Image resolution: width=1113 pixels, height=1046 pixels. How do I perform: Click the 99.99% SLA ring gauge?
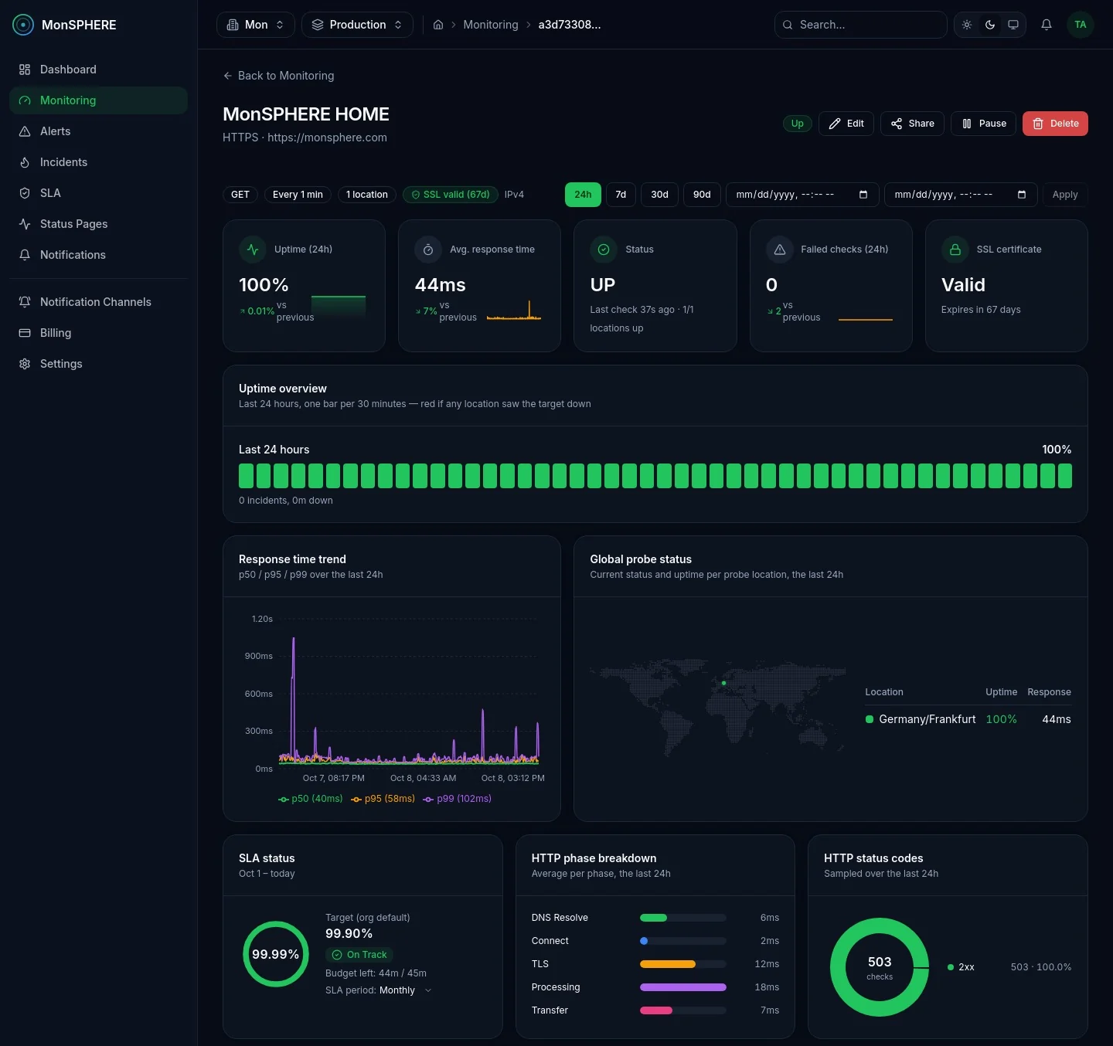(x=276, y=954)
